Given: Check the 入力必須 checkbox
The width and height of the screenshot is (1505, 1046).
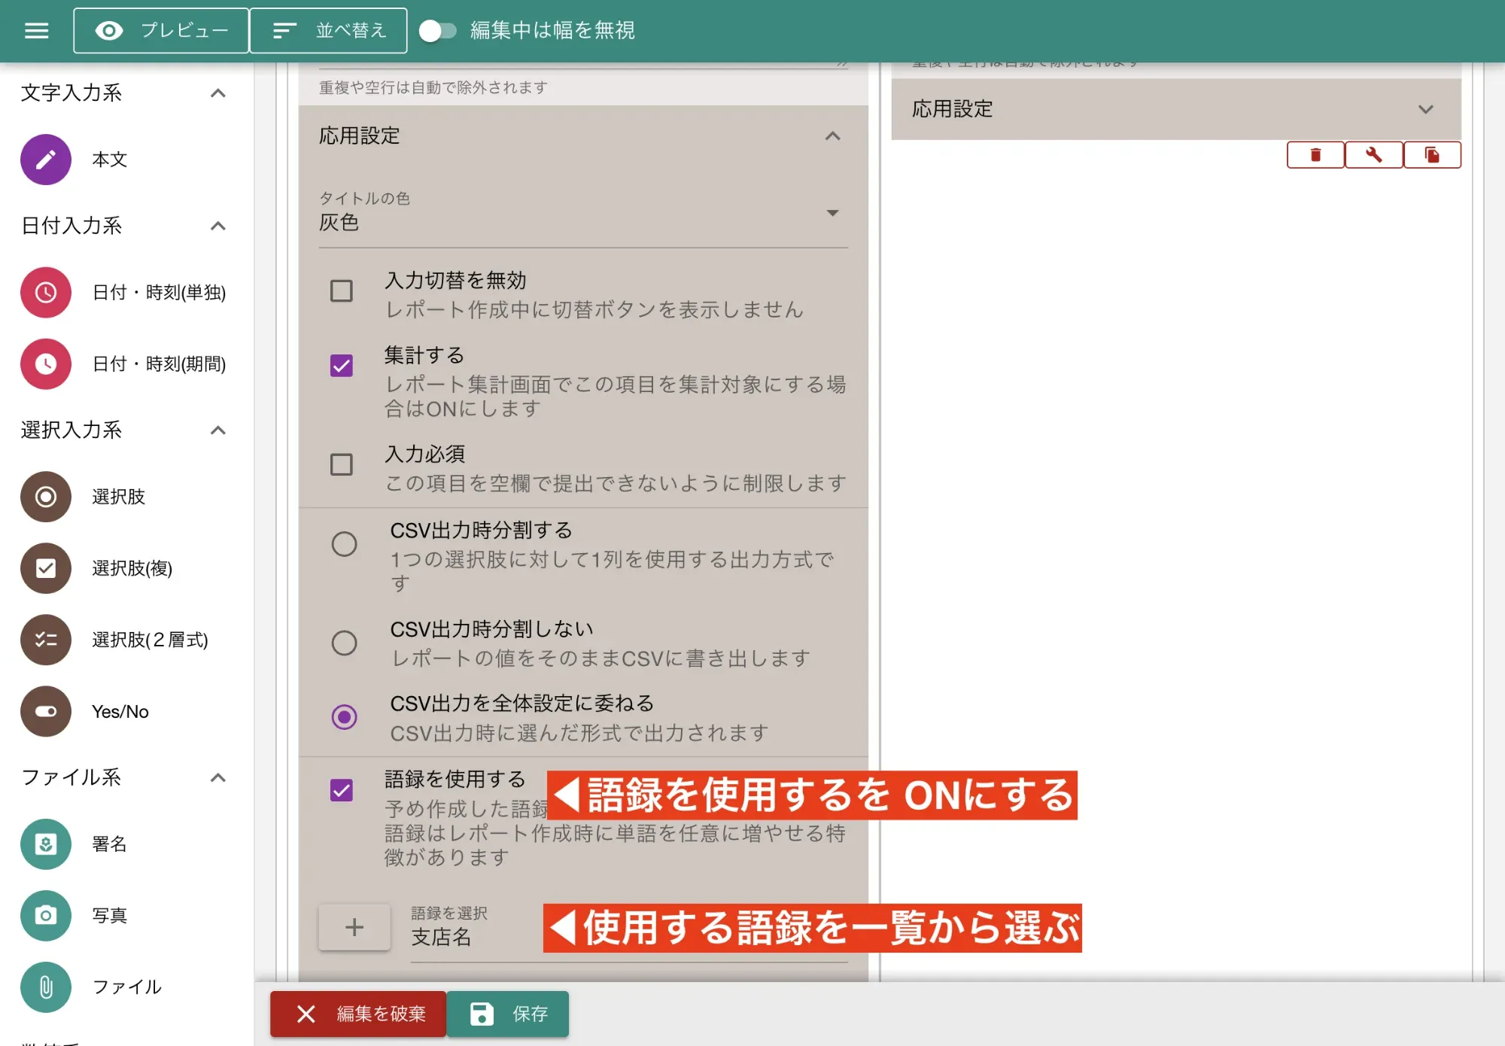Looking at the screenshot, I should tap(342, 464).
